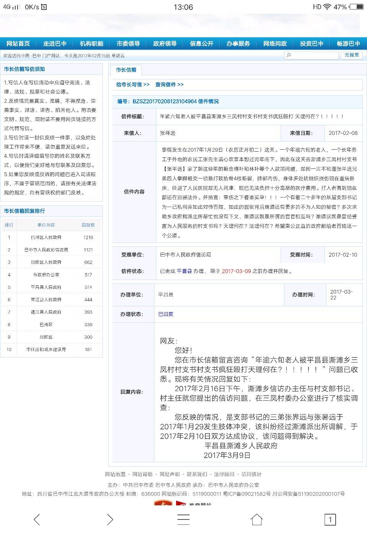Click the letter date 2017-02-08
Viewport: 367px width, 534px height.
343,133
